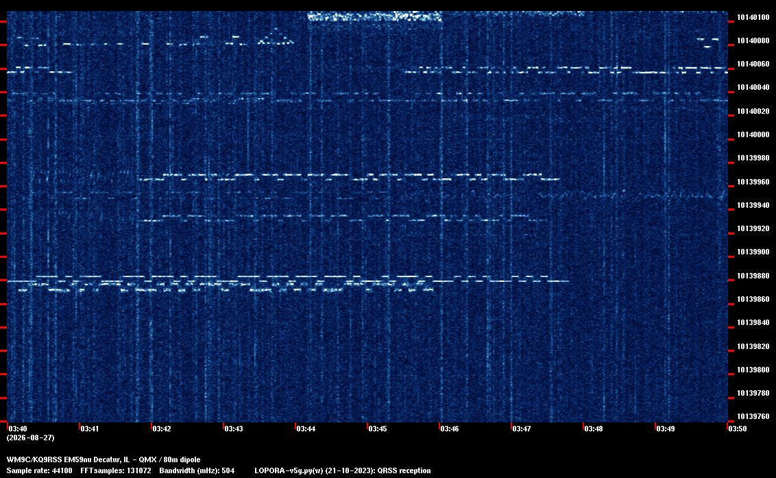The image size is (776, 478).
Task: Click the 10139940 frequency label
Action: [x=753, y=205]
